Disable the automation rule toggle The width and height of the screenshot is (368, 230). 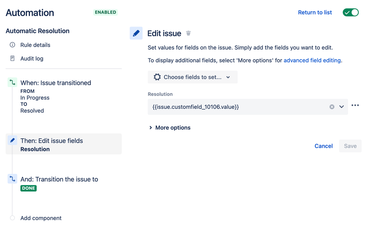pyautogui.click(x=350, y=12)
